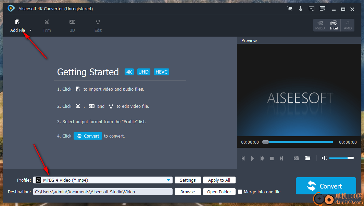364x206 pixels.
Task: Click the MPEG profile format icon
Action: 38,180
